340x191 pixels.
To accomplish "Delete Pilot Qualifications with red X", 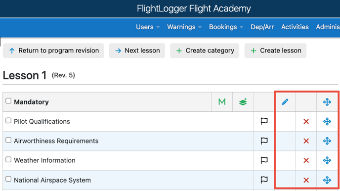I will click(x=306, y=122).
